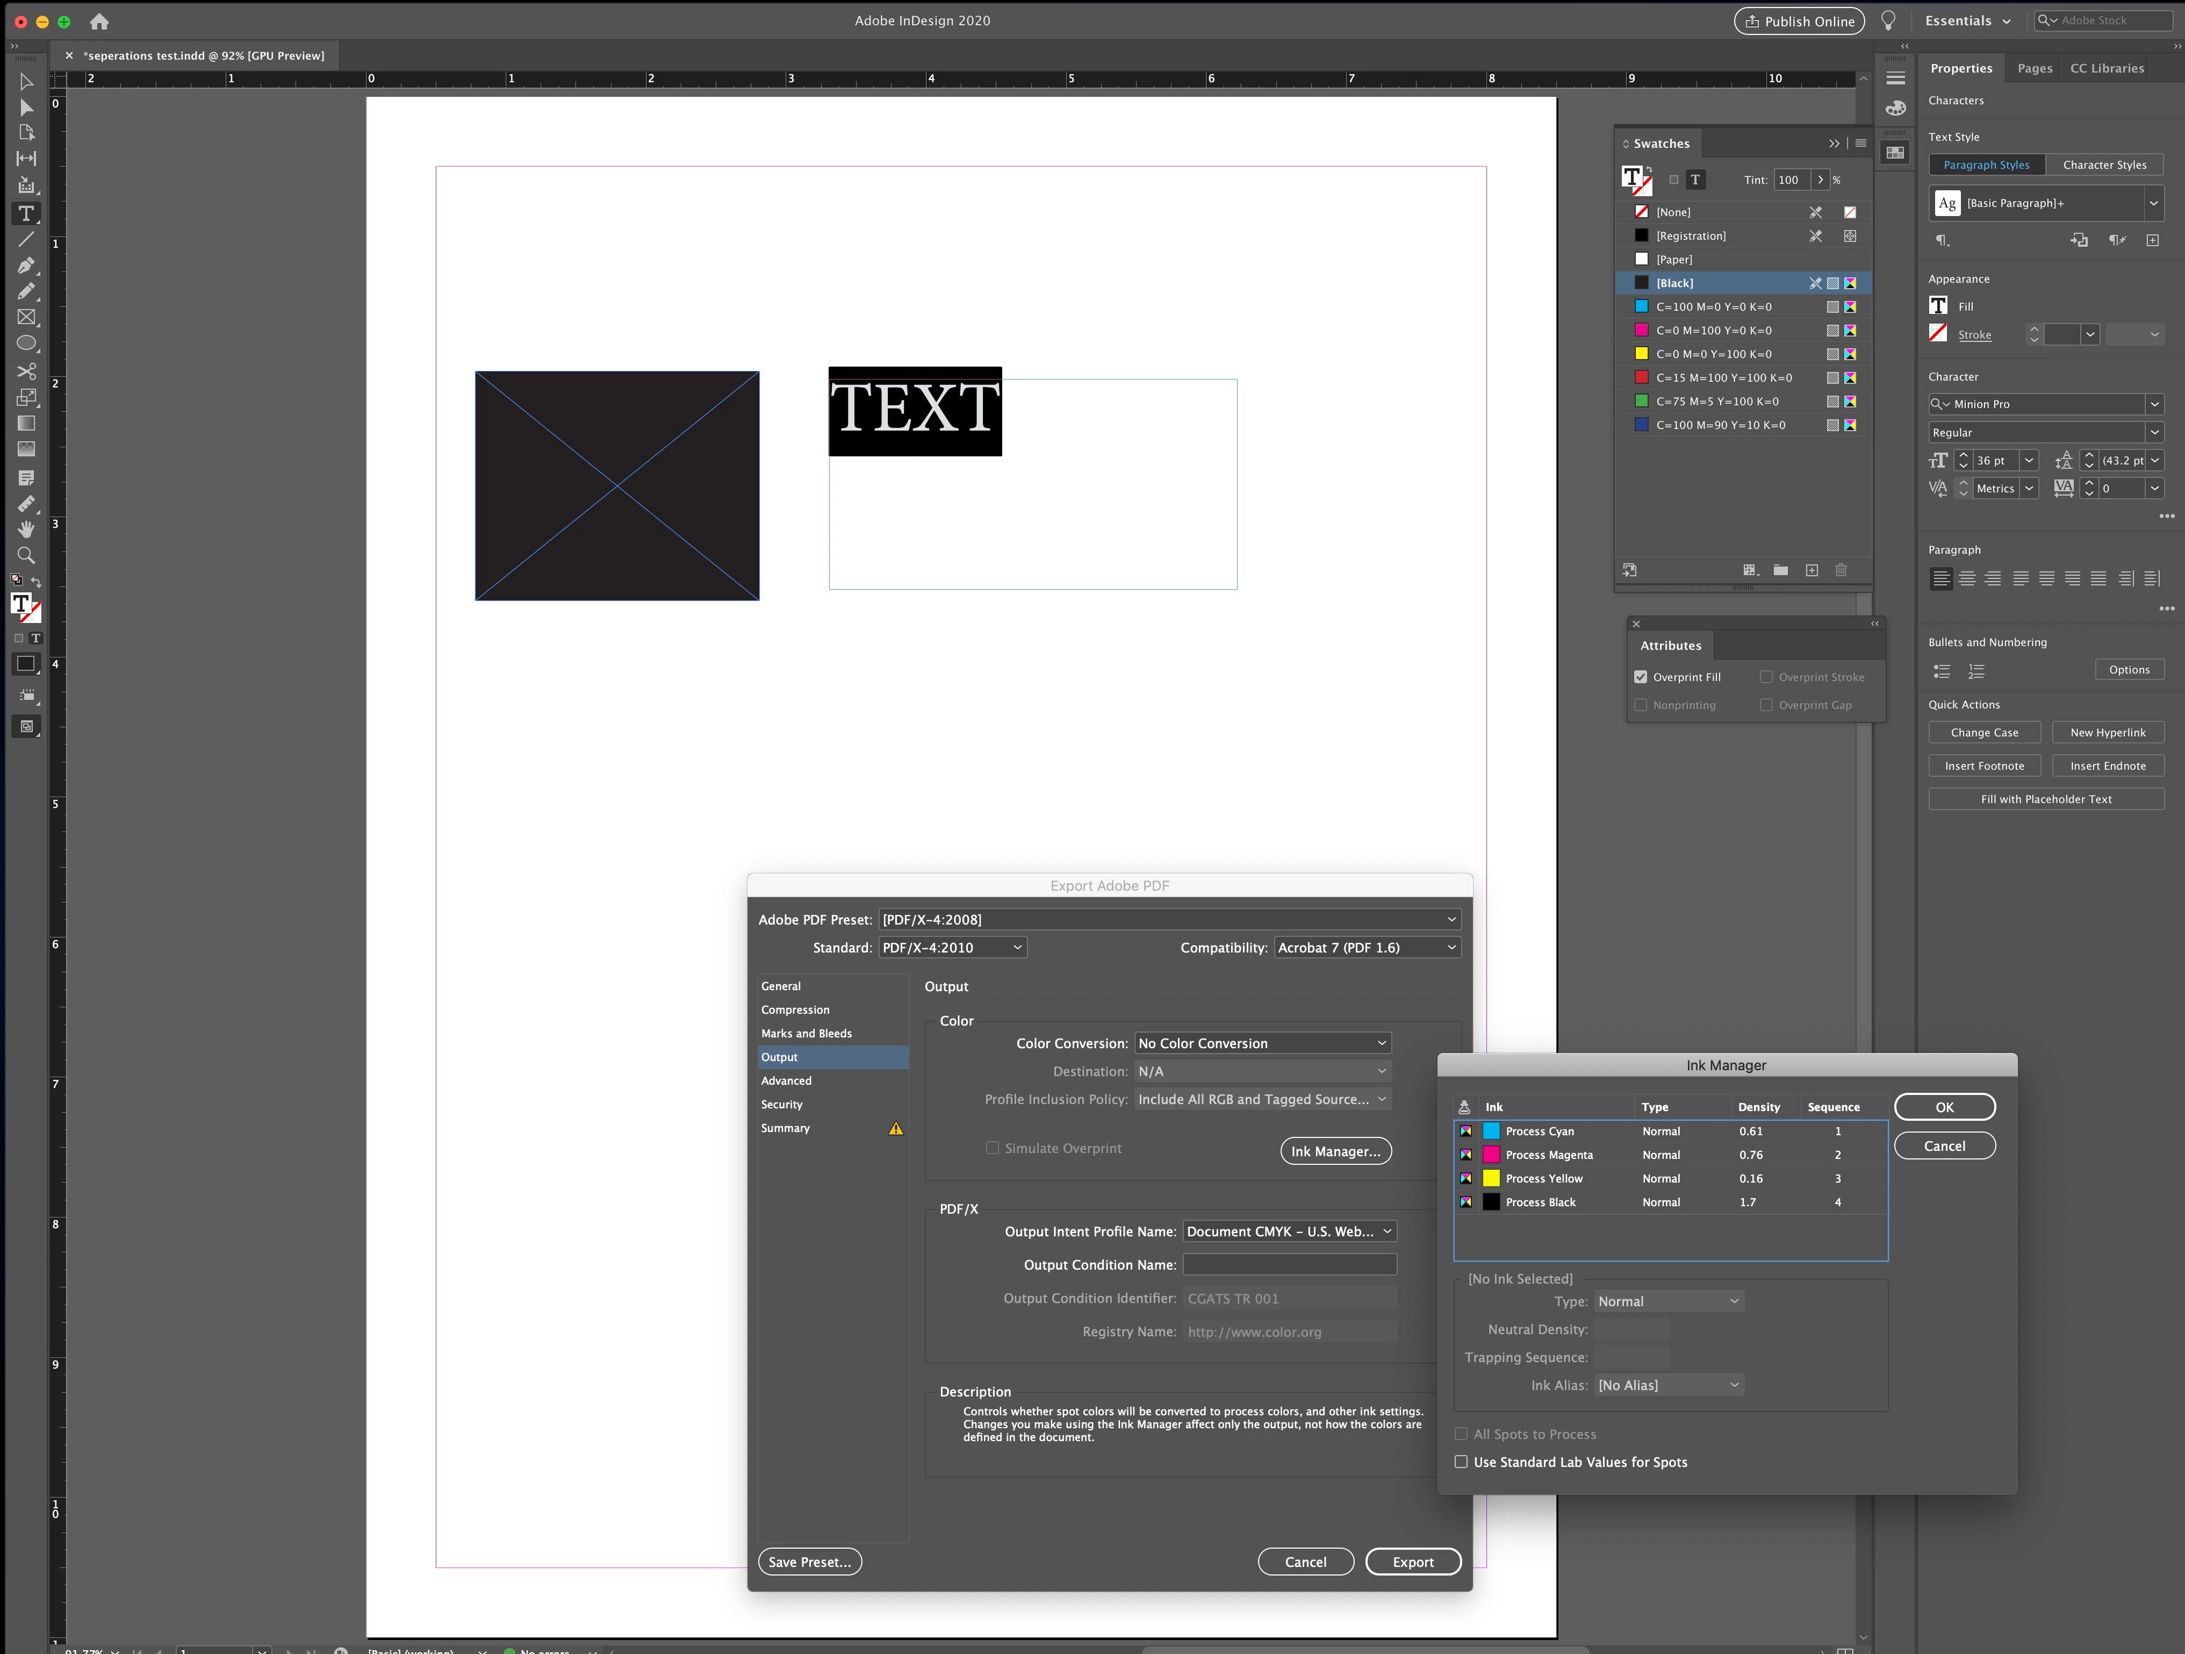The height and width of the screenshot is (1654, 2185).
Task: Select the Pen tool
Action: (x=27, y=265)
